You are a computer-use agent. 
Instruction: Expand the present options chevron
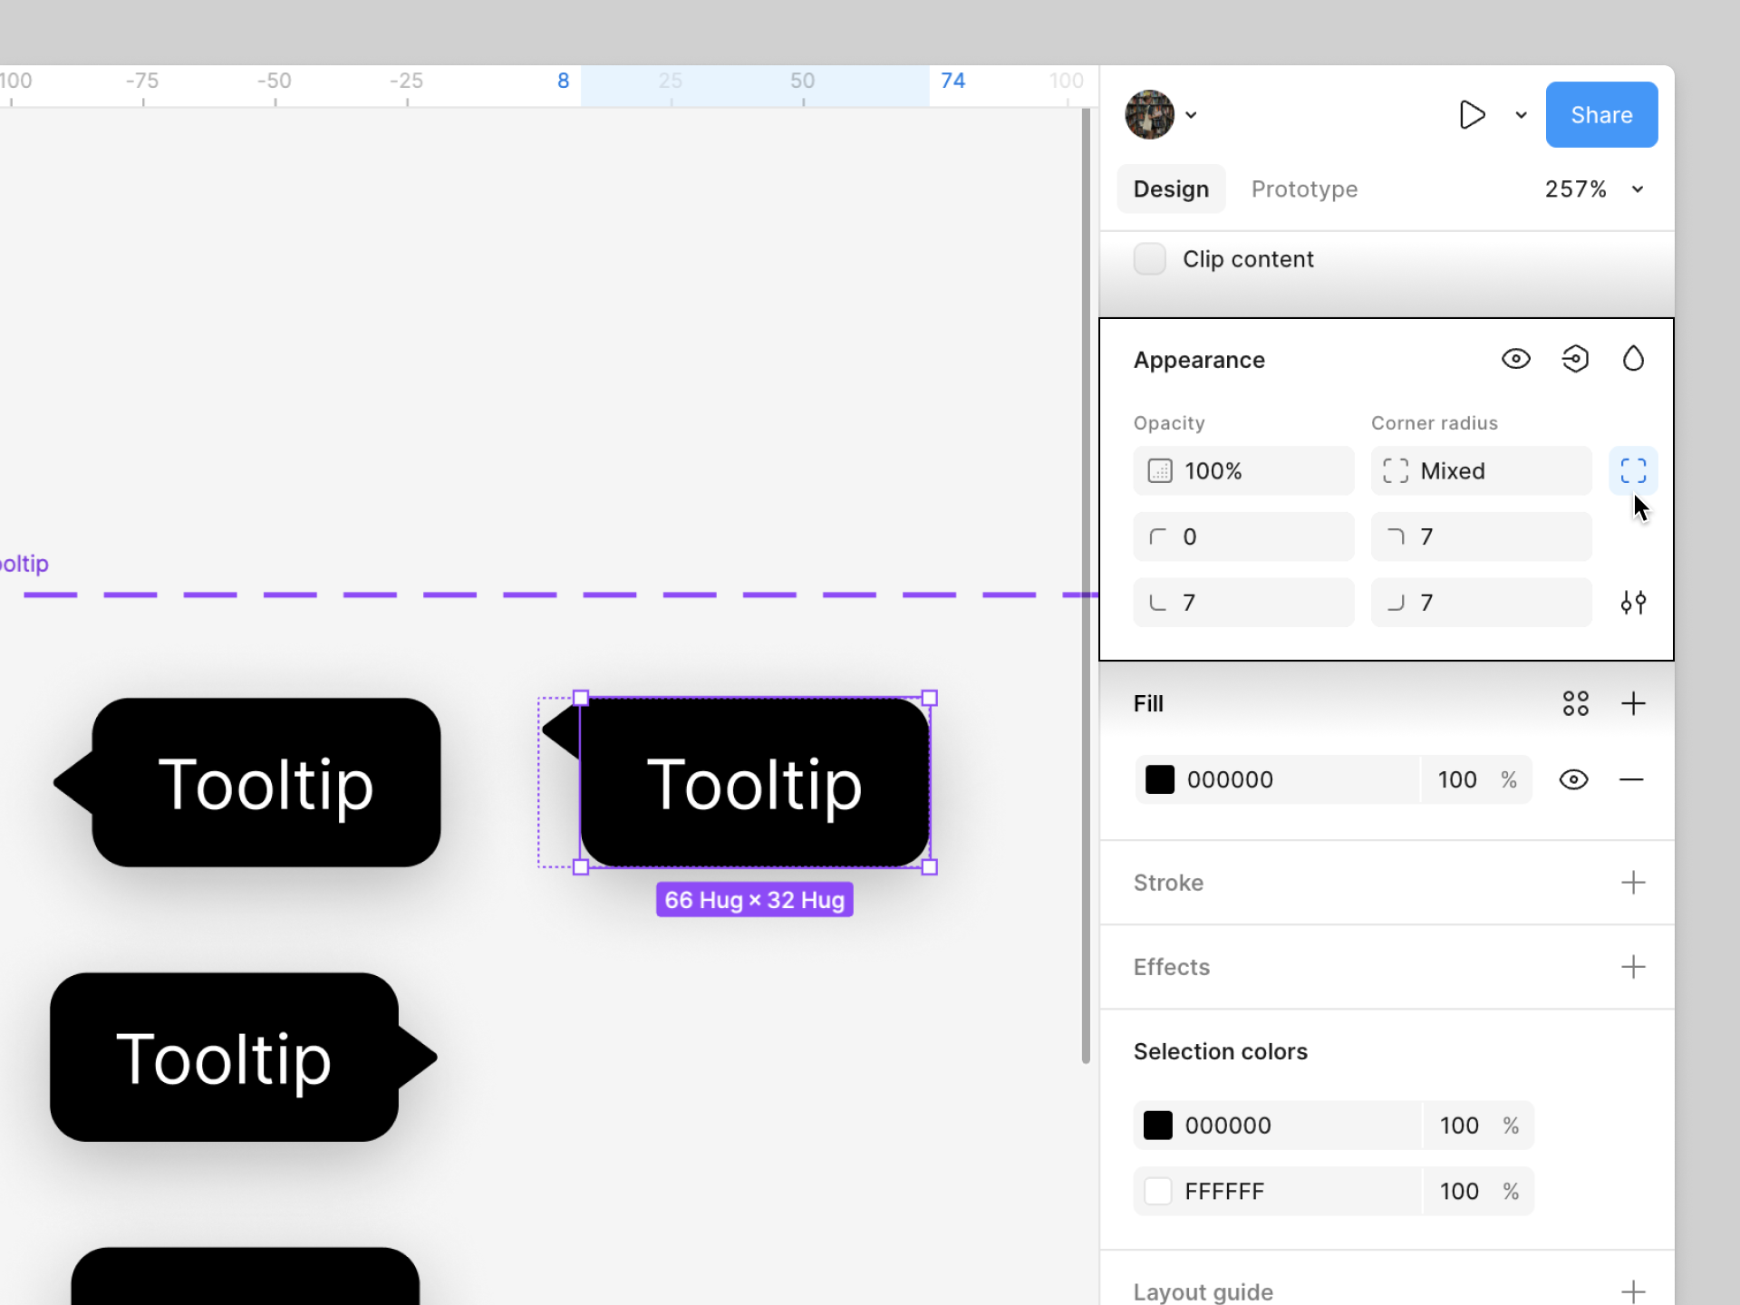pyautogui.click(x=1521, y=115)
